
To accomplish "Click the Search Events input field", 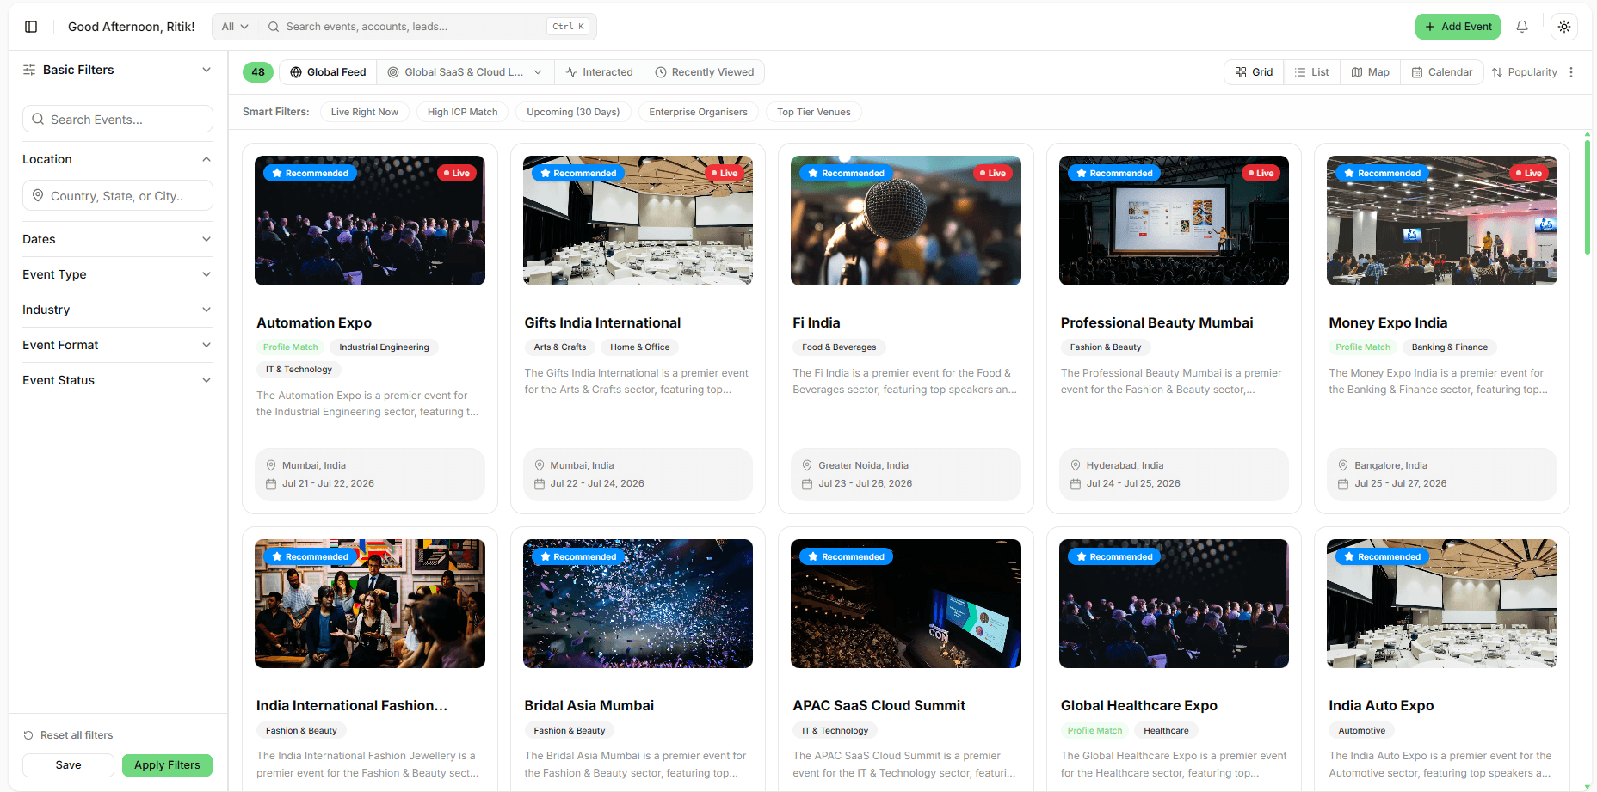I will click(x=118, y=119).
